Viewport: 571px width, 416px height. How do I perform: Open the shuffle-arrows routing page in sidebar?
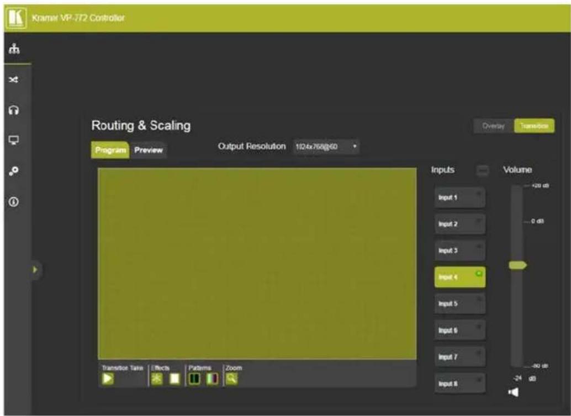coord(14,79)
